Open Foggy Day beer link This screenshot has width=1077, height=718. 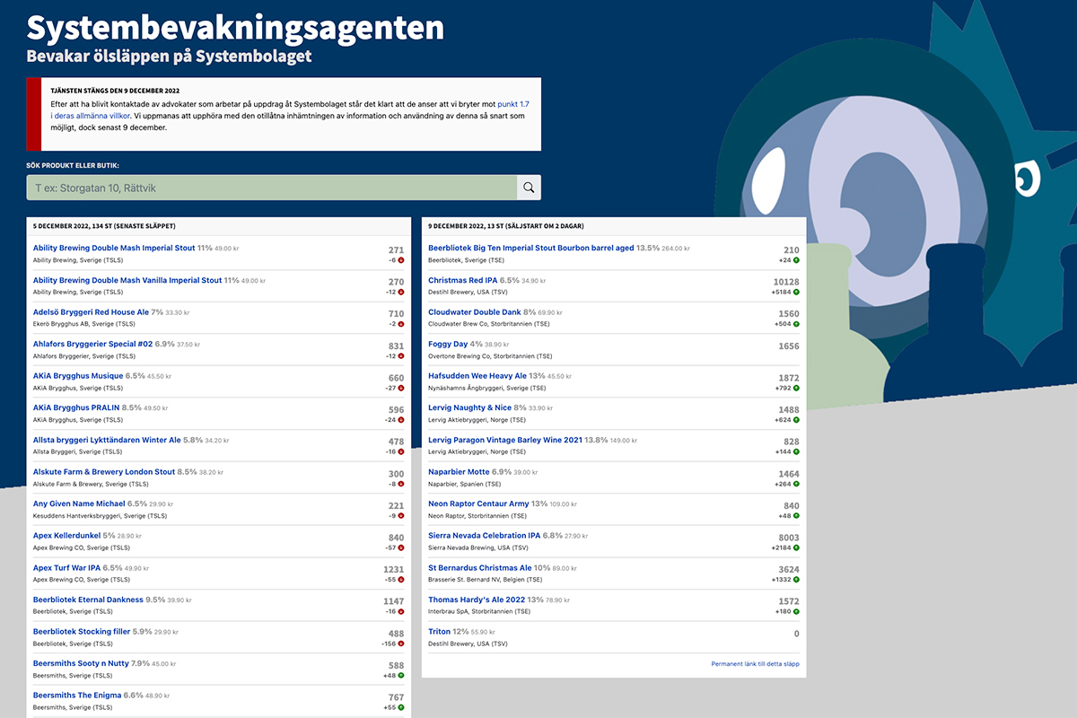(448, 345)
